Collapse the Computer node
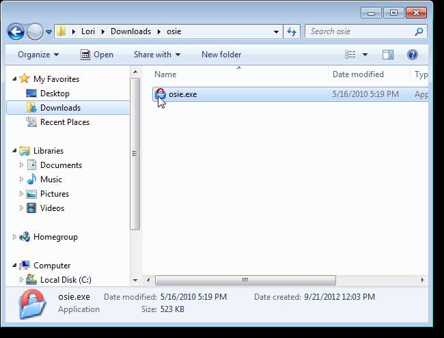 click(14, 266)
